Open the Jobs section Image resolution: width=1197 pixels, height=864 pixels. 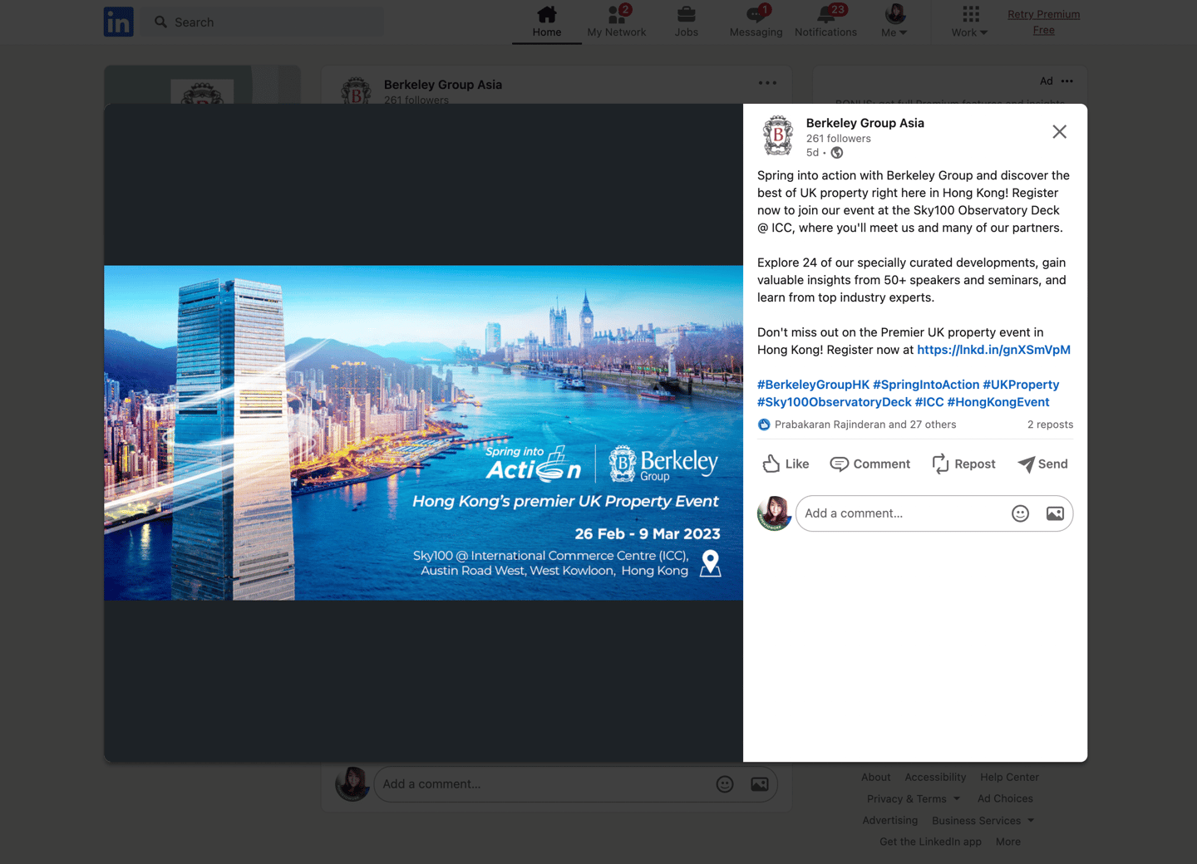point(687,22)
